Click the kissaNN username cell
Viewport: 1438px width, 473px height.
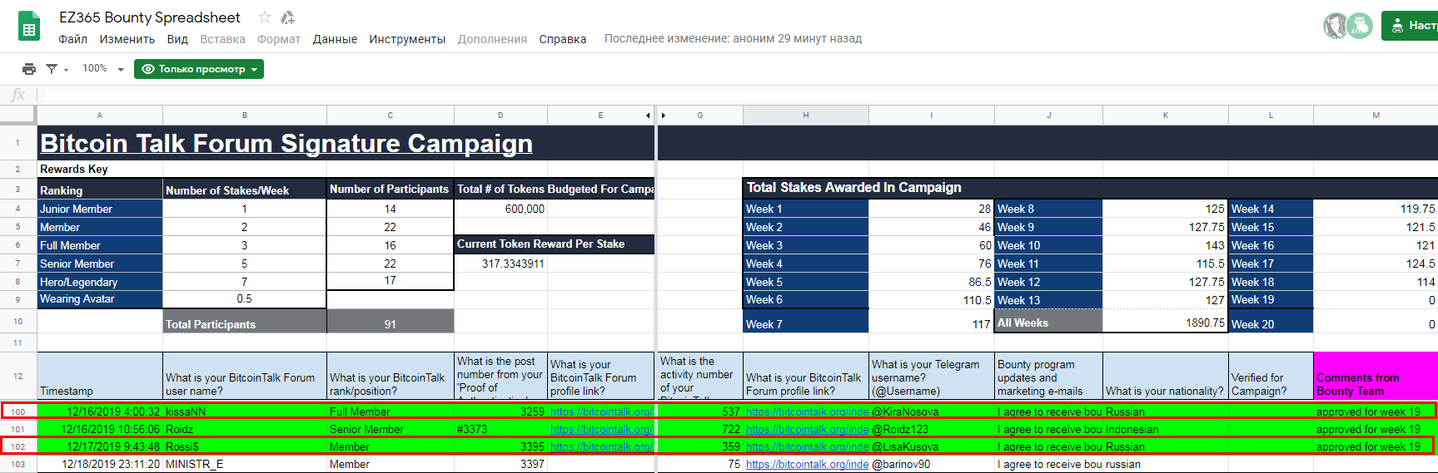point(245,411)
